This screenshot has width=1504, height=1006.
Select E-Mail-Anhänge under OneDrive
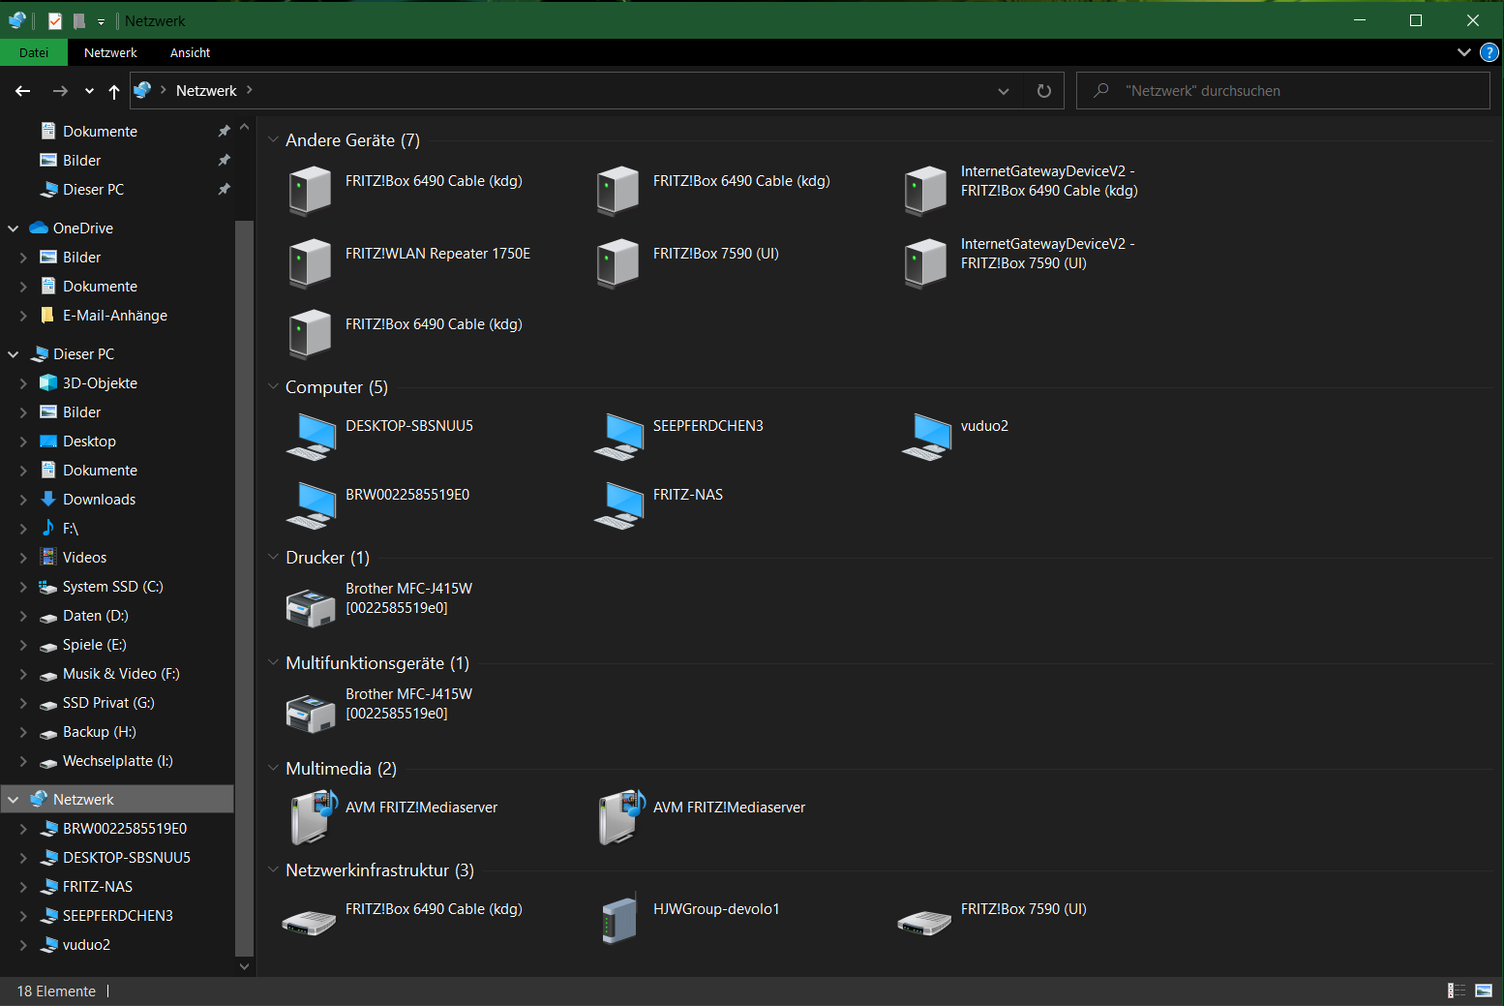click(x=115, y=316)
